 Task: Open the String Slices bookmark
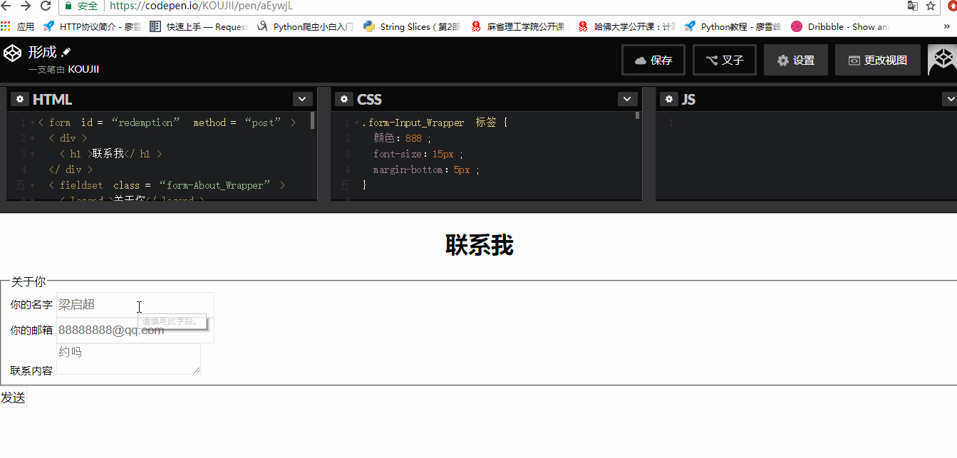click(412, 26)
